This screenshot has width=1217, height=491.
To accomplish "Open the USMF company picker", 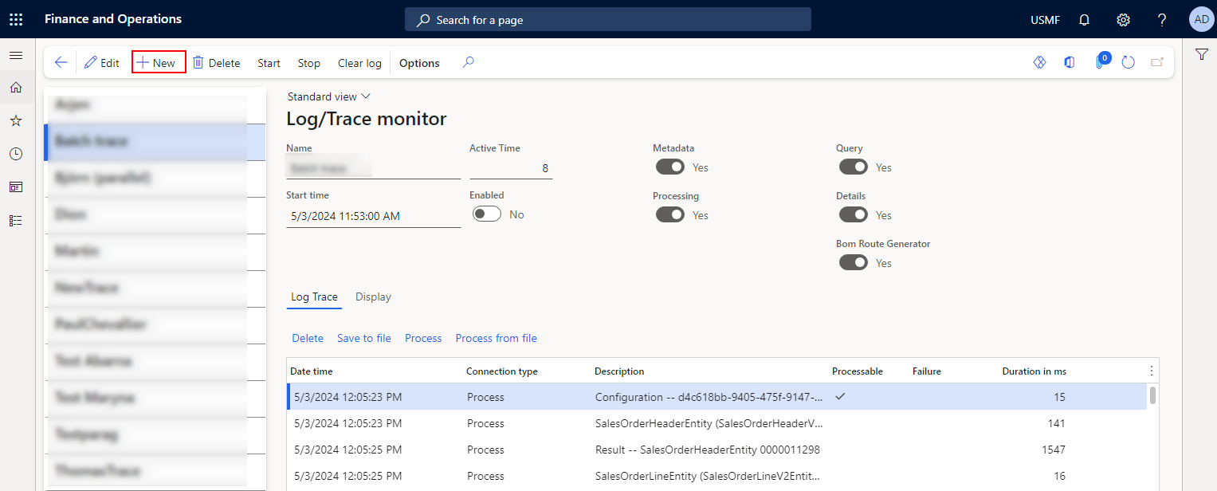I will (1045, 20).
